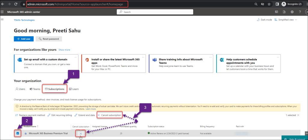Open more options on the Microsoft 365 apps card
308x140 pixels.
point(143,57)
